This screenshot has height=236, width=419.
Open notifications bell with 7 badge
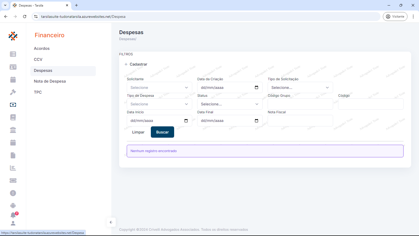[13, 215]
